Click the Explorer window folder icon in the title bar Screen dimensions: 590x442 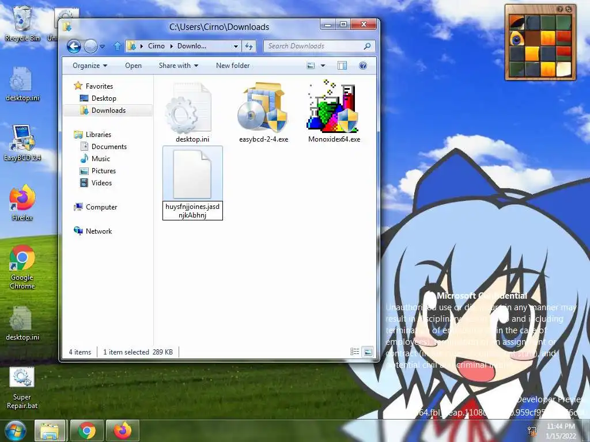(67, 26)
